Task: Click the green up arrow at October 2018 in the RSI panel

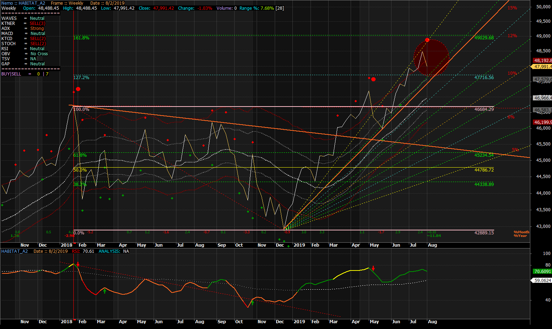Action: coord(253,302)
